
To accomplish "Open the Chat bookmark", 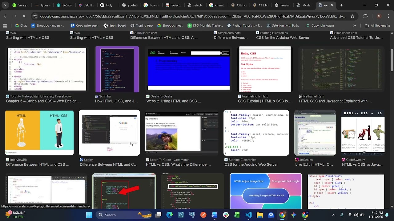I will [x=21, y=26].
